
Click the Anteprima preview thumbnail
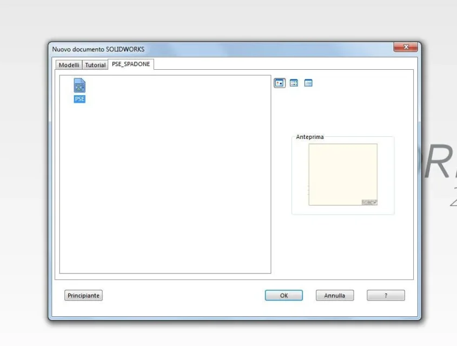343,175
